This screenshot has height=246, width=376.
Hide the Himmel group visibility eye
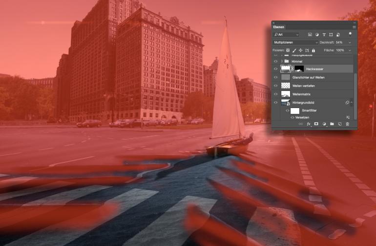[x=275, y=61]
